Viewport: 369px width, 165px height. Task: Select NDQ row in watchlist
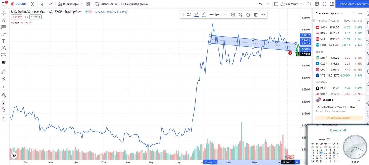[339, 45]
